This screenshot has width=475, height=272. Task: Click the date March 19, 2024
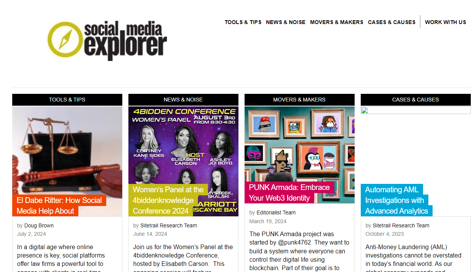(x=268, y=221)
